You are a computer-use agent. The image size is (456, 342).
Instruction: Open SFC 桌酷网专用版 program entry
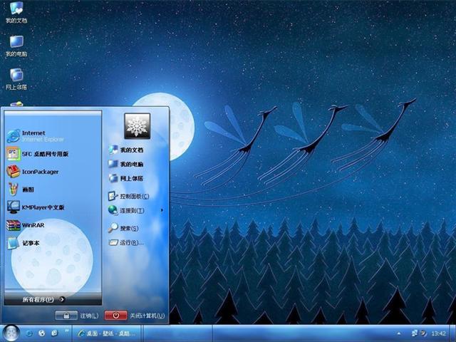pyautogui.click(x=38, y=154)
